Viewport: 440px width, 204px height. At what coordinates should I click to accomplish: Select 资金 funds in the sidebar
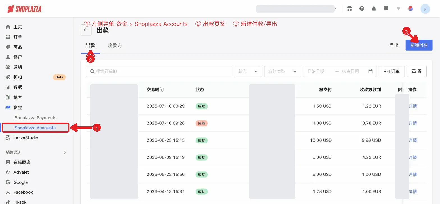click(x=18, y=108)
